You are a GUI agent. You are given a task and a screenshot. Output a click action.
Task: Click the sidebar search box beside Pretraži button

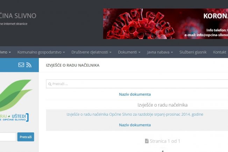tap(7, 137)
